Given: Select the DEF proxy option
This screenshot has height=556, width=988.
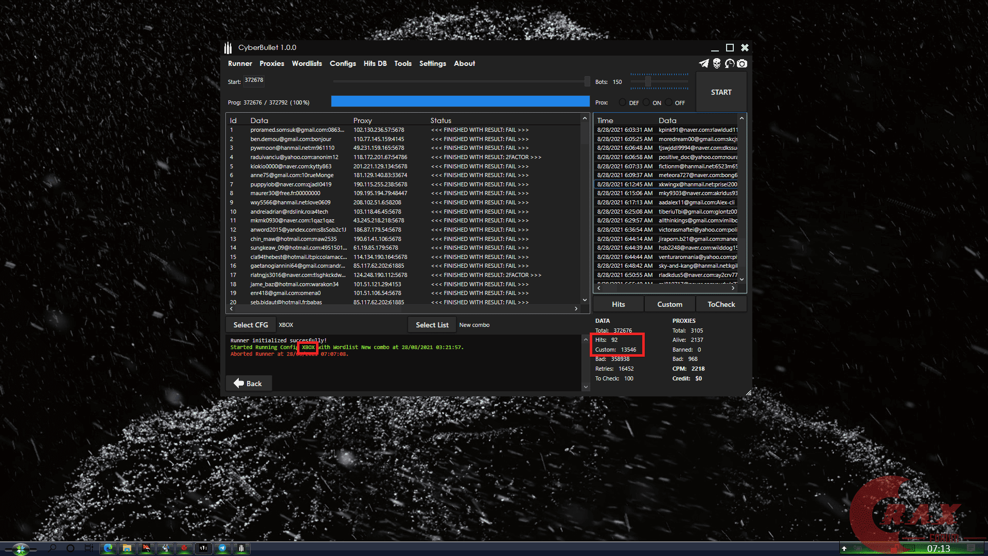Looking at the screenshot, I should [x=622, y=102].
